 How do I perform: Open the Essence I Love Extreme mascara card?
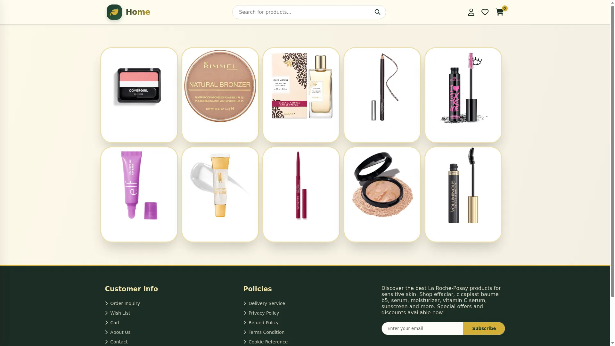463,95
